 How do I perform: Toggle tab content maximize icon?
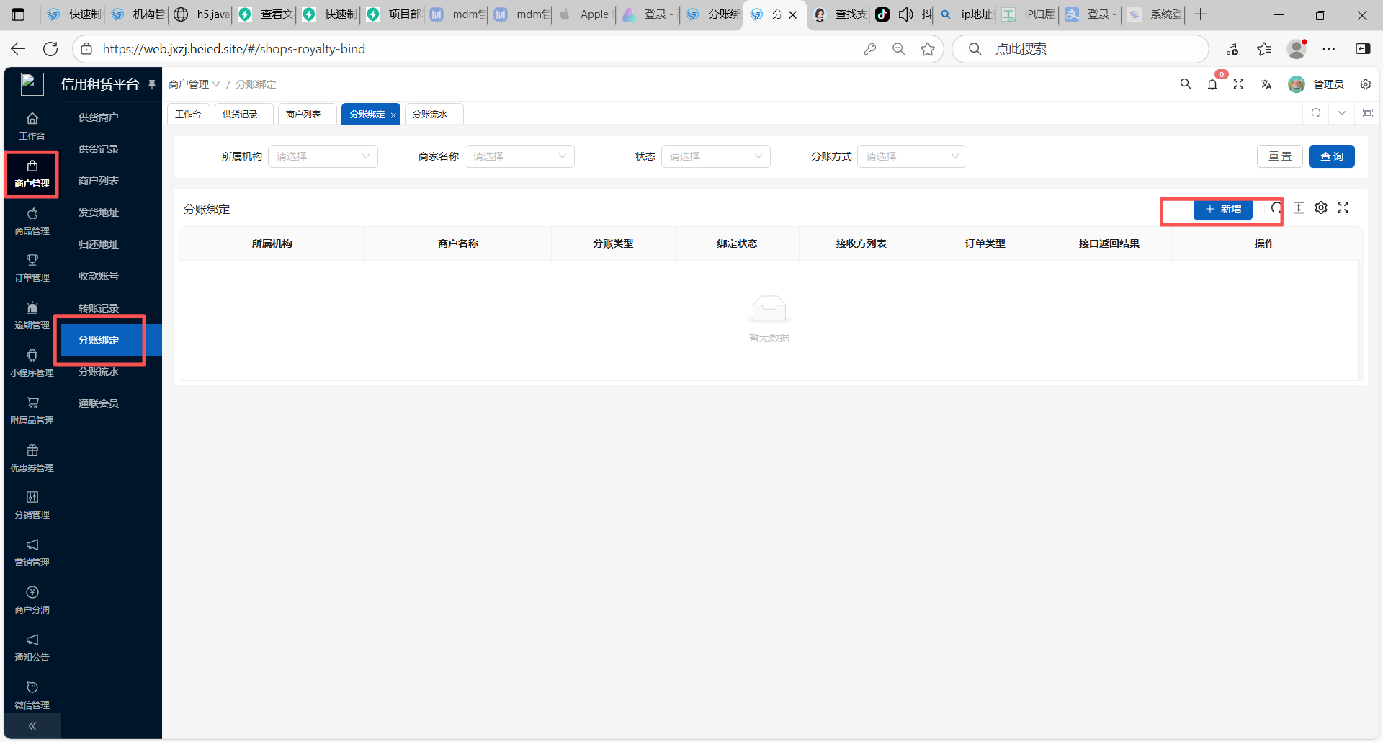1368,113
